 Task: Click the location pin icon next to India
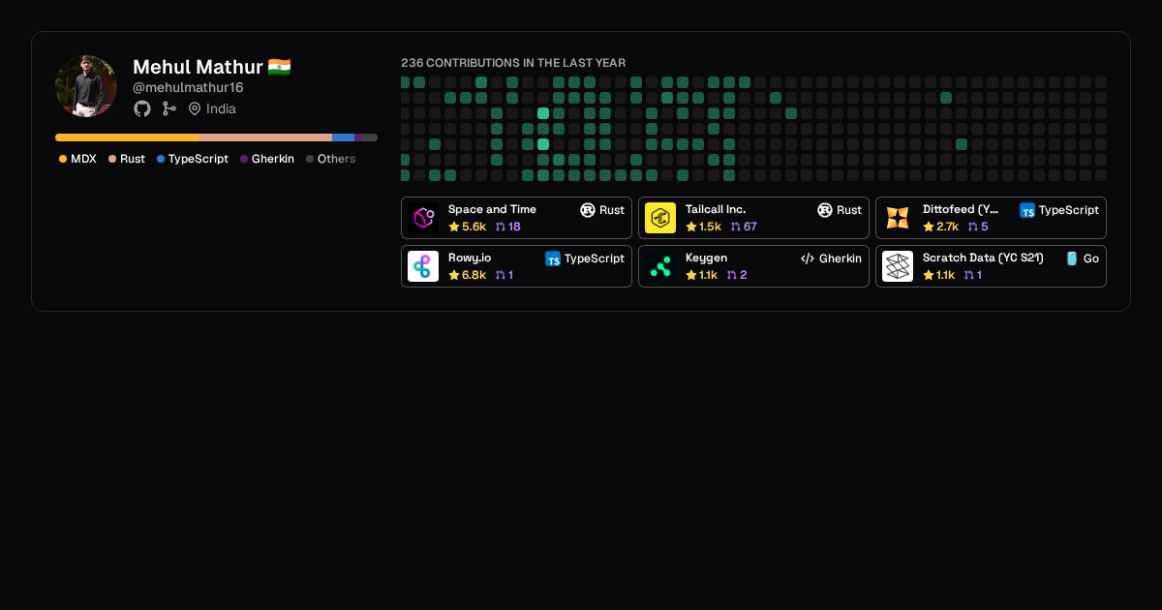coord(195,108)
